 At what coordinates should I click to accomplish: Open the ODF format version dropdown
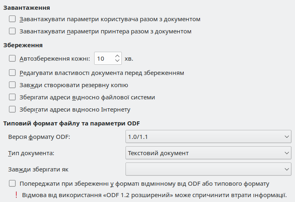pos(208,136)
